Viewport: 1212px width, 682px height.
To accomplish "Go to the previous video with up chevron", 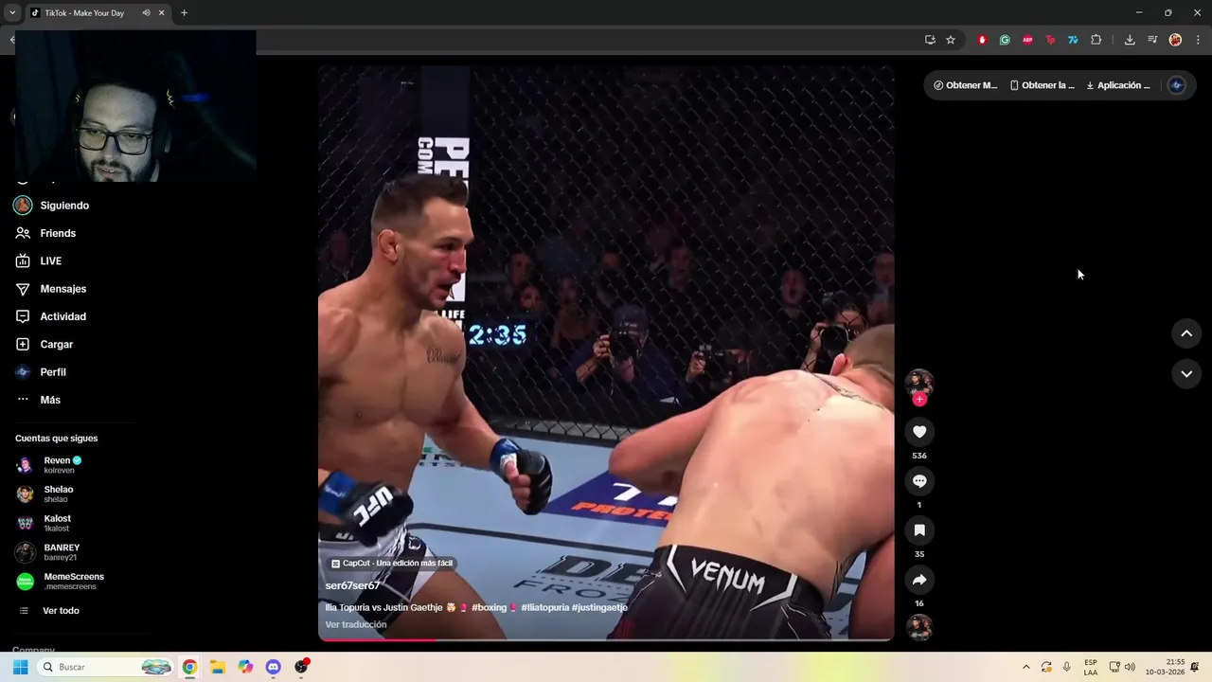I will 1186,333.
